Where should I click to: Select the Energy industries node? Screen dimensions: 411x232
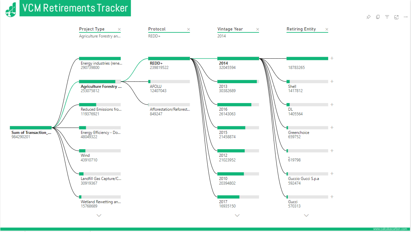(101, 63)
